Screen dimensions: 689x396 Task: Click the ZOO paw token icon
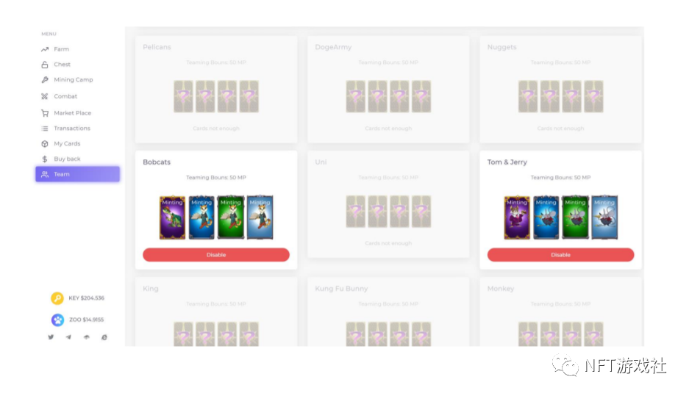point(57,320)
